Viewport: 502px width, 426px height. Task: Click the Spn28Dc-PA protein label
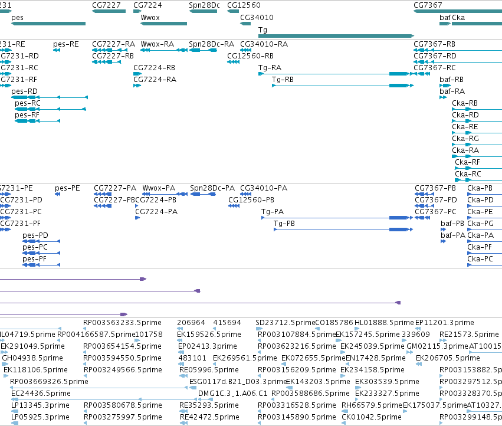point(212,188)
